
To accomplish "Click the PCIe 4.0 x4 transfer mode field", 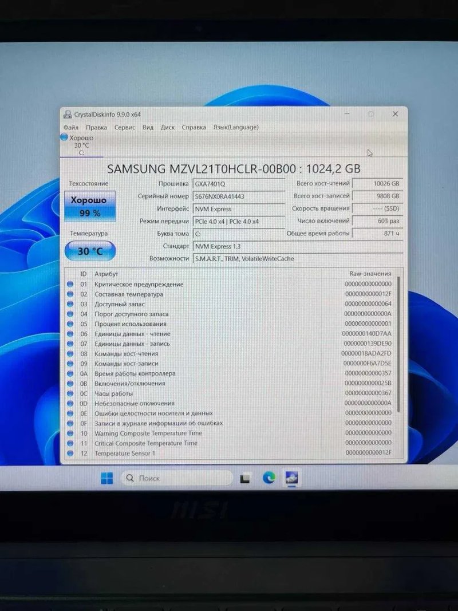I will coord(238,222).
